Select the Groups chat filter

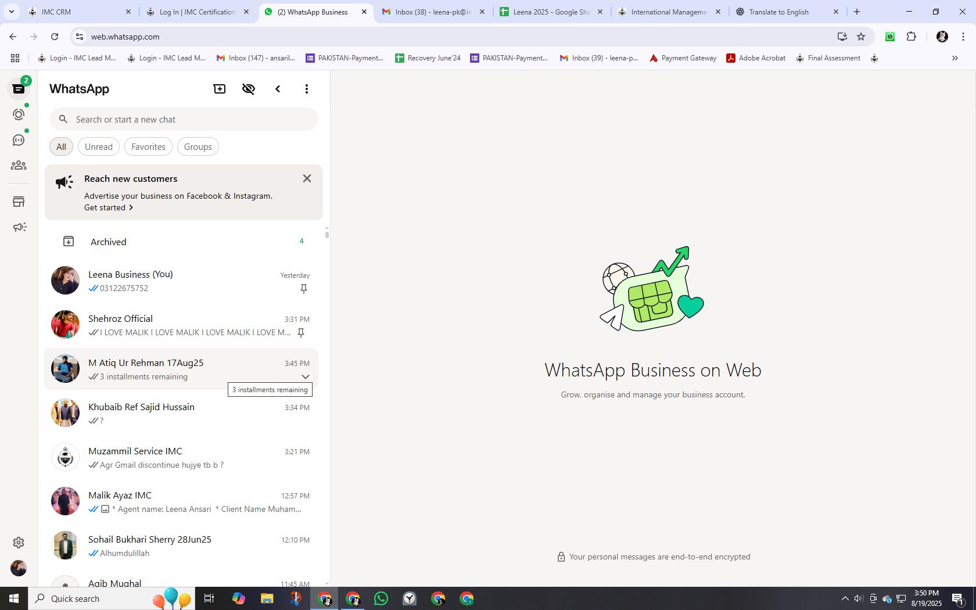[x=198, y=147]
